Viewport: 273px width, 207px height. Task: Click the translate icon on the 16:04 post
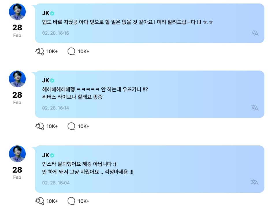(x=254, y=182)
